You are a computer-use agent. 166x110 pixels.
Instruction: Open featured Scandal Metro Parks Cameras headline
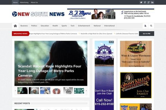click(50, 71)
